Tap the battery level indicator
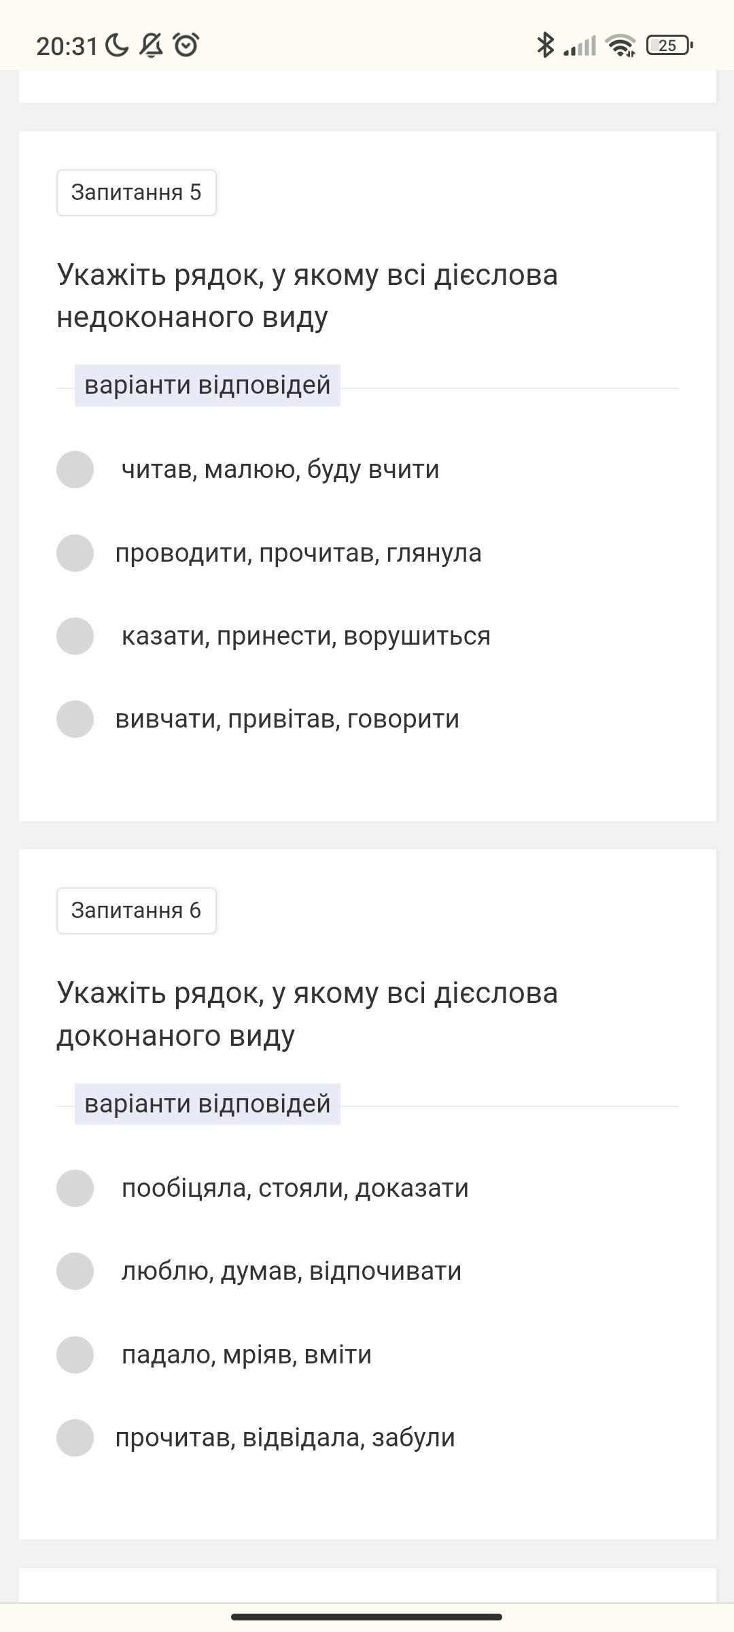 coord(669,46)
